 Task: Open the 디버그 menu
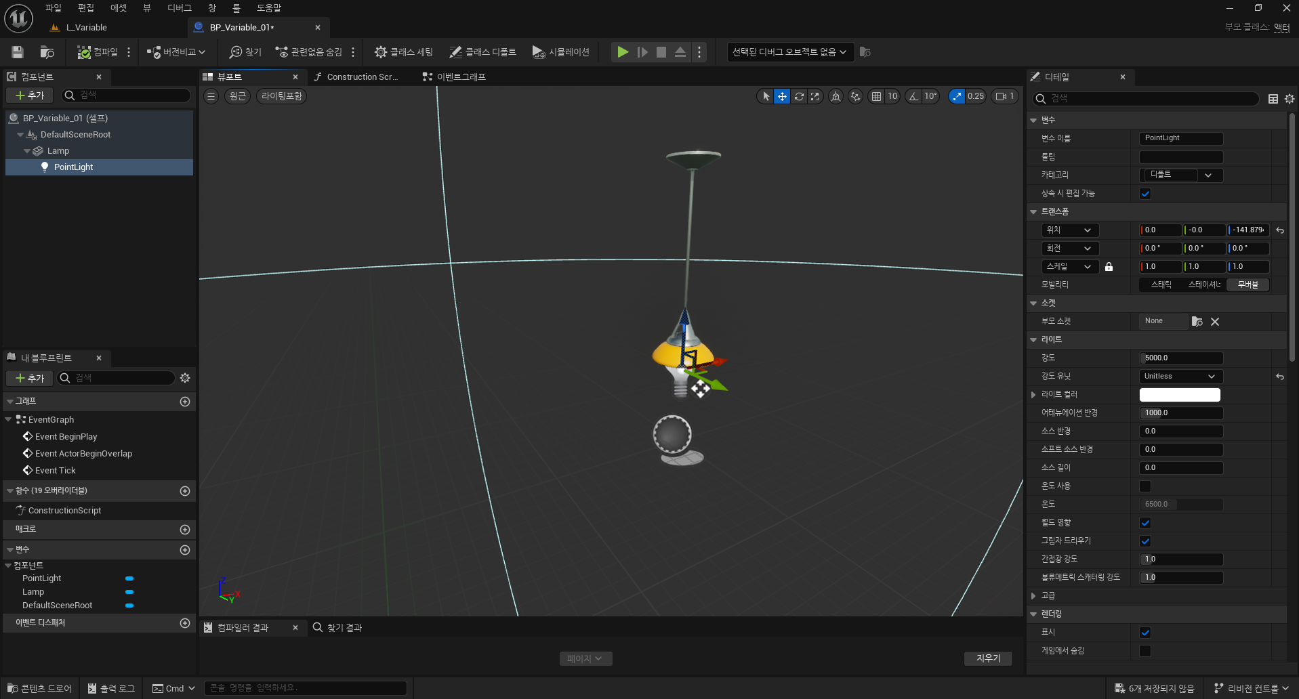coord(179,8)
